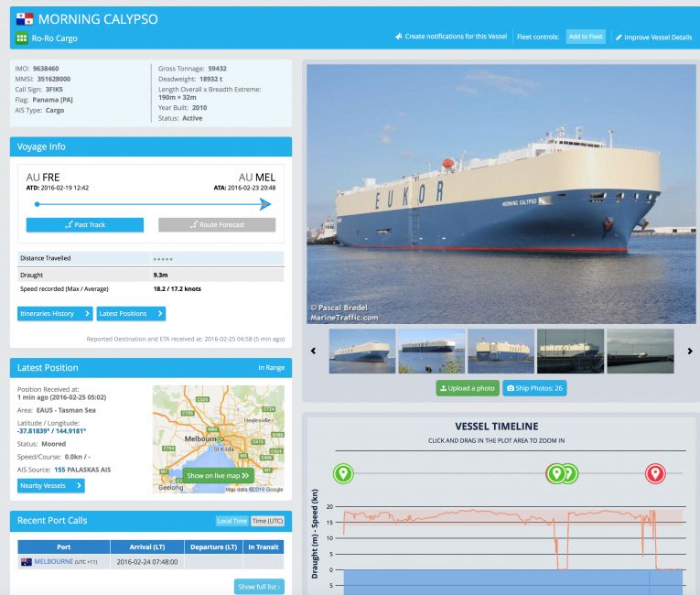Screen dimensions: 700x595
Task: Show full list of port calls
Action: pos(259,587)
